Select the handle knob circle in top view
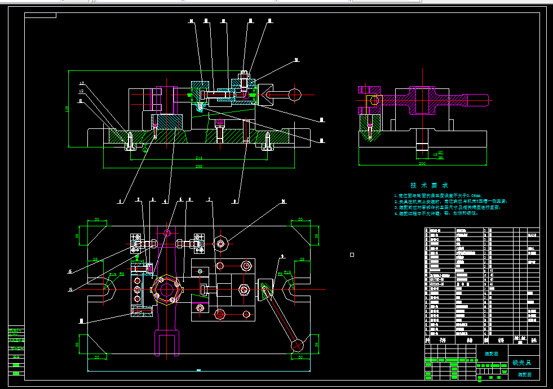553x389 pixels. click(297, 345)
